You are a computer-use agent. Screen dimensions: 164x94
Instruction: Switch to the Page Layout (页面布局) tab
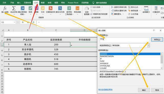(27, 3)
